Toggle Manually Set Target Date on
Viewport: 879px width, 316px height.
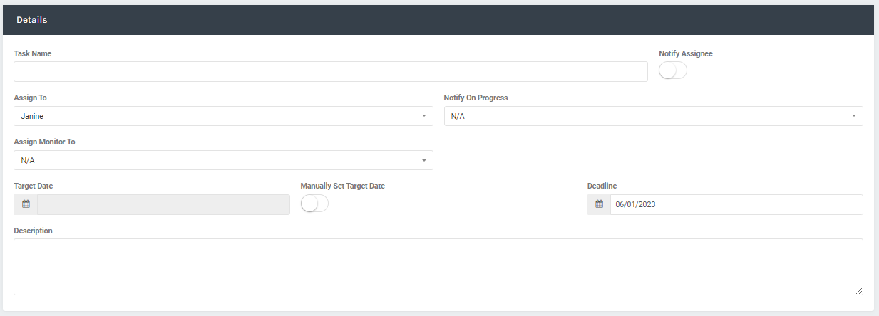point(314,204)
